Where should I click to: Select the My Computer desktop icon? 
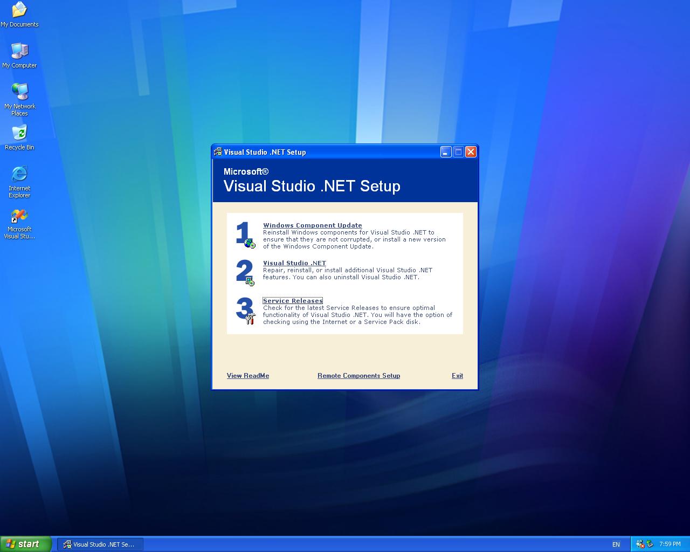[19, 56]
